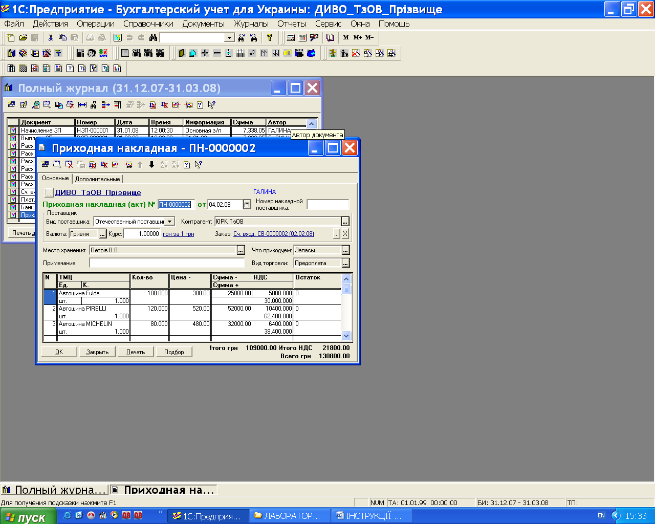Click the Сч. вход. СВ-0000002 order link

(x=274, y=234)
